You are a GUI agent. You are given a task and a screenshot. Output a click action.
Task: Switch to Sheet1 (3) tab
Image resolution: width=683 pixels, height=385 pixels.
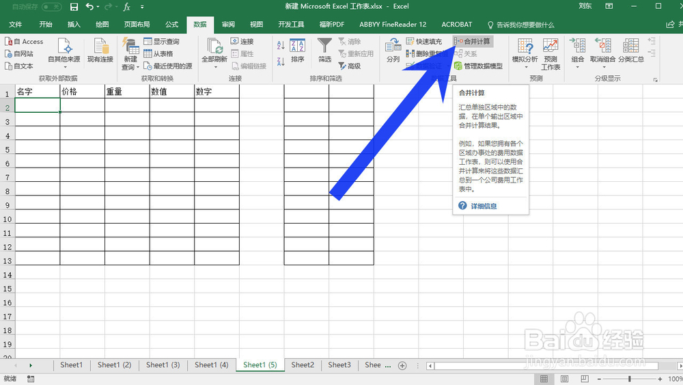point(163,365)
